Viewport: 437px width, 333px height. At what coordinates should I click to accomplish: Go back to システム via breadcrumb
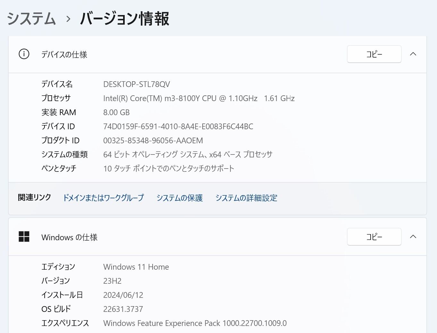[31, 19]
